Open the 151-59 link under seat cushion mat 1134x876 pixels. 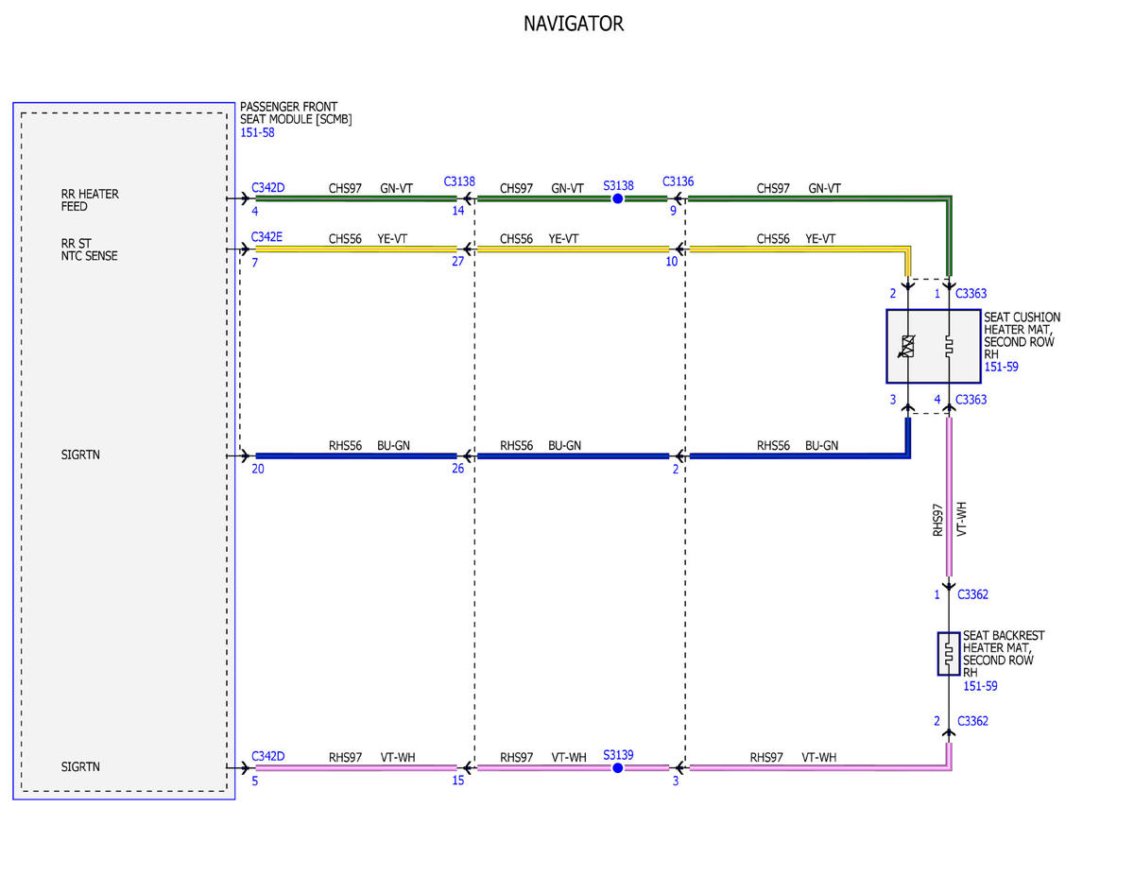tap(1002, 367)
